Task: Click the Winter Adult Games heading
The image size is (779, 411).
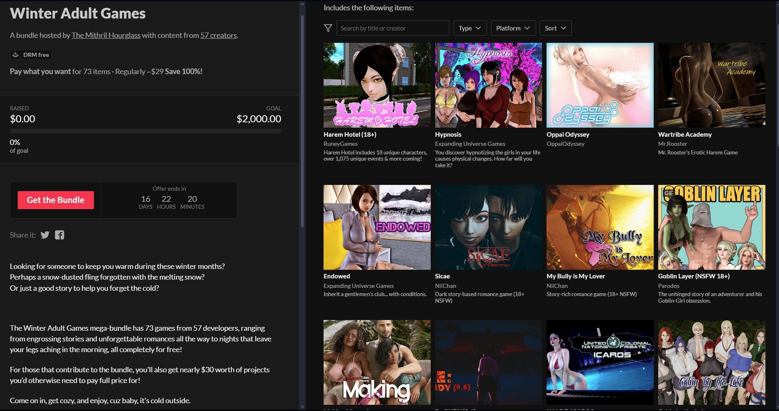Action: coord(78,14)
